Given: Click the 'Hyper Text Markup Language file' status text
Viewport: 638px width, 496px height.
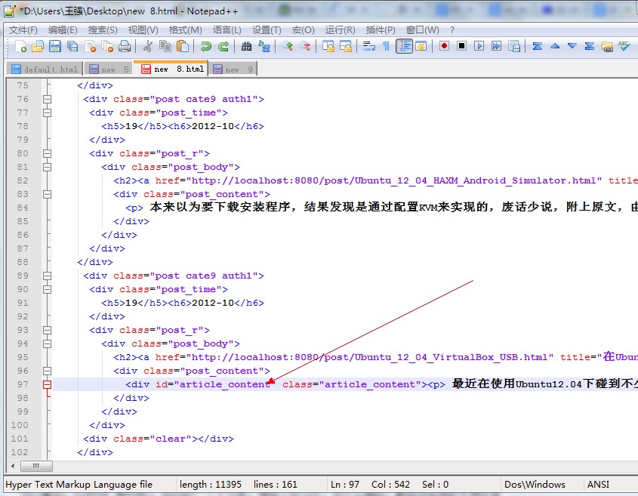Looking at the screenshot, I should [x=79, y=485].
